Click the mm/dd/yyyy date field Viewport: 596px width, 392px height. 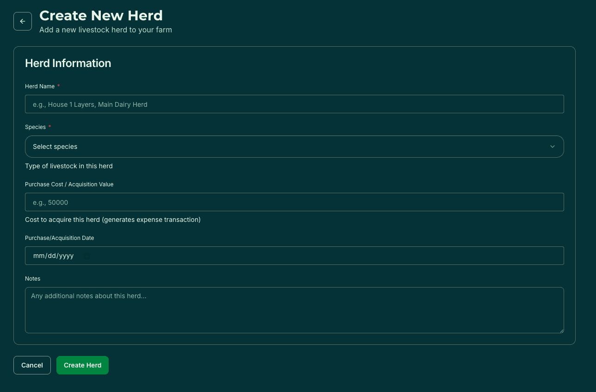point(53,256)
